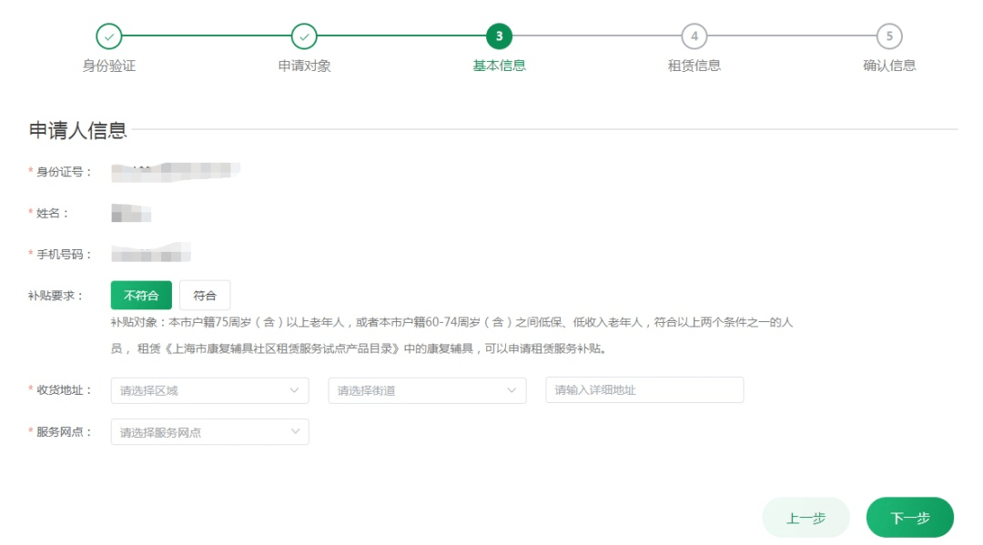The height and width of the screenshot is (545, 983).
Task: Open the 服务网点 dropdown arrow
Action: (293, 431)
